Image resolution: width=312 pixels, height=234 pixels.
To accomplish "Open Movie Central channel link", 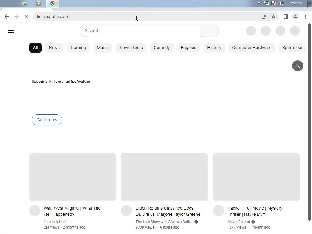I will coord(239,222).
